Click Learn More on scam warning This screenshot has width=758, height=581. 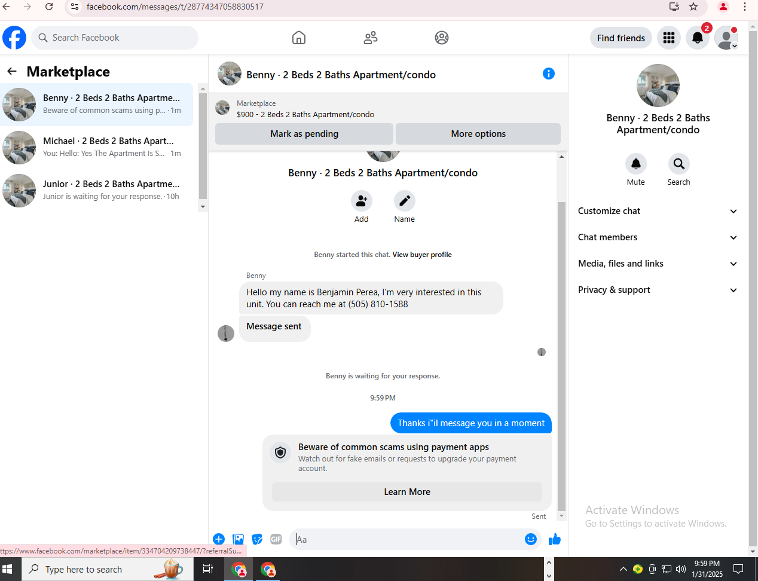point(407,492)
